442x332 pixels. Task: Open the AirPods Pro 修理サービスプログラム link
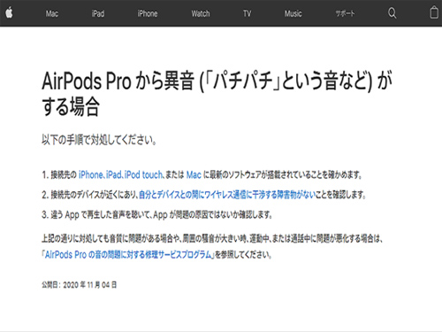[128, 254]
